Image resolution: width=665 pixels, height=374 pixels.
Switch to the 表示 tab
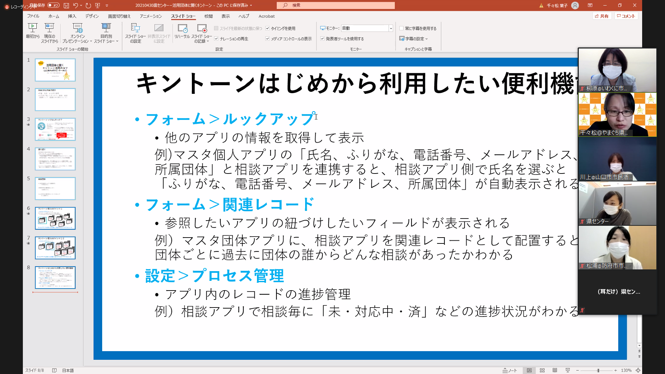coord(225,16)
